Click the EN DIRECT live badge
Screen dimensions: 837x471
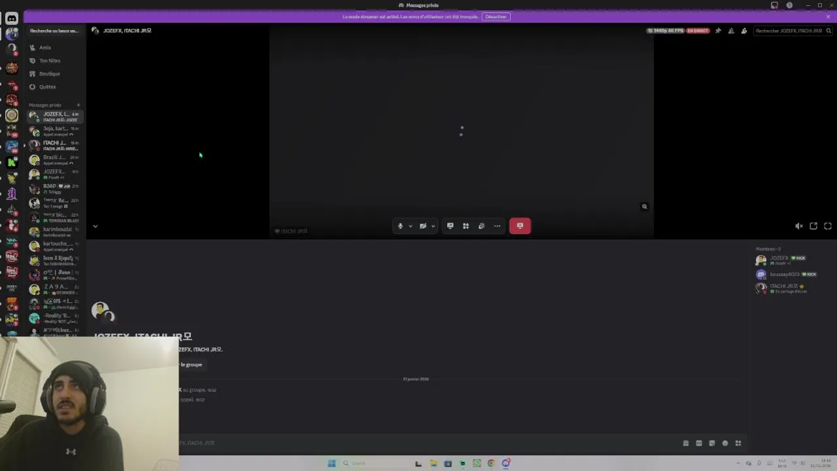pos(698,31)
